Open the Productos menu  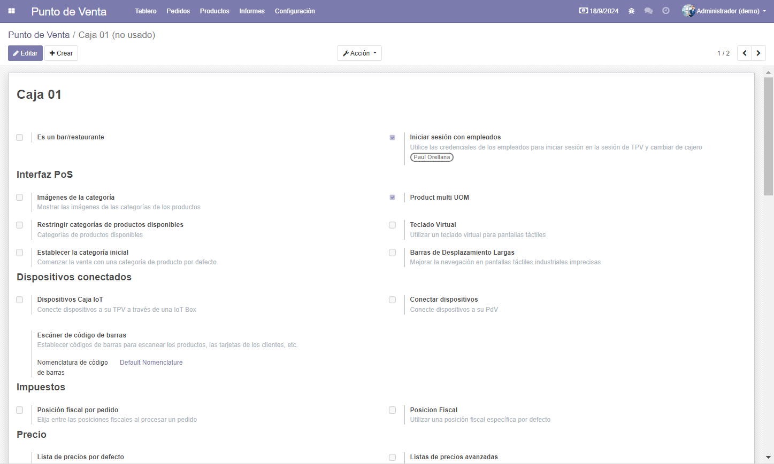tap(214, 11)
